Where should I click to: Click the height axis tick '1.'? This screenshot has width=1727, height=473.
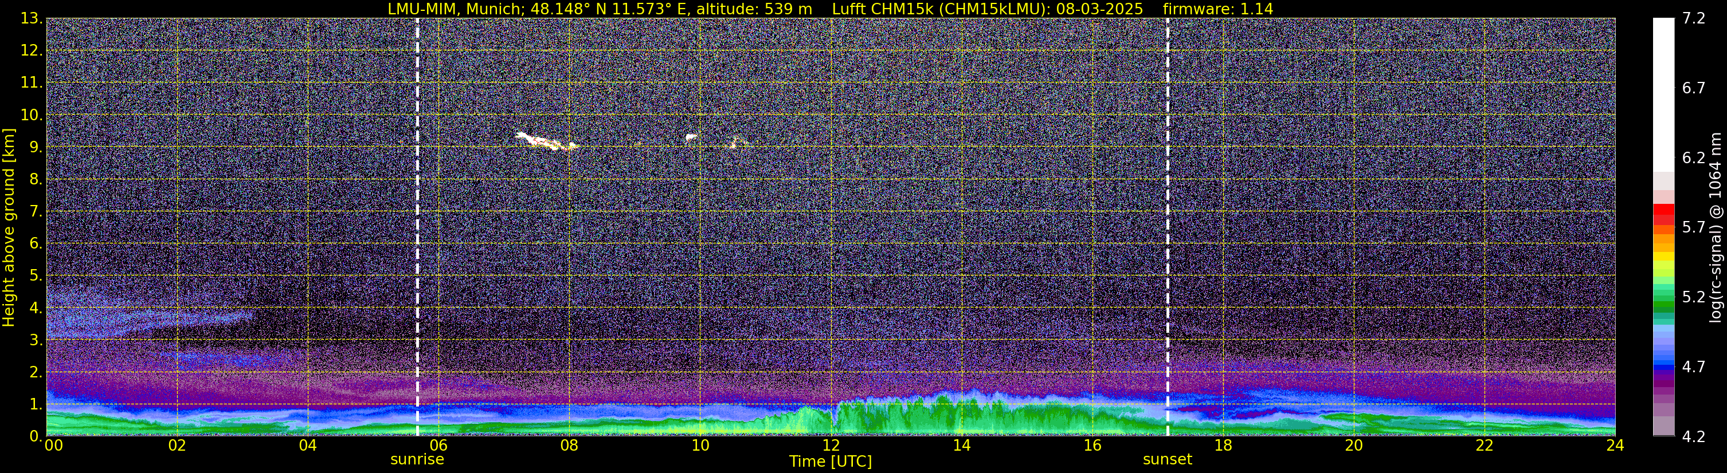(x=36, y=405)
